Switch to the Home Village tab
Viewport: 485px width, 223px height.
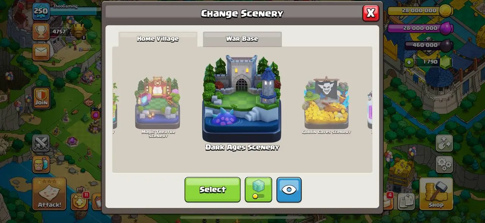click(x=158, y=39)
